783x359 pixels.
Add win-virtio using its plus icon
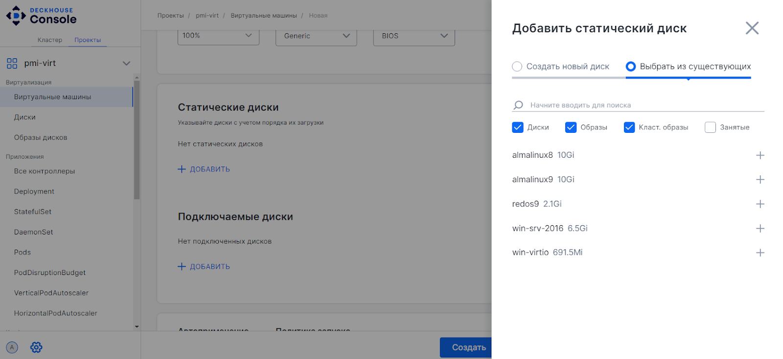760,253
